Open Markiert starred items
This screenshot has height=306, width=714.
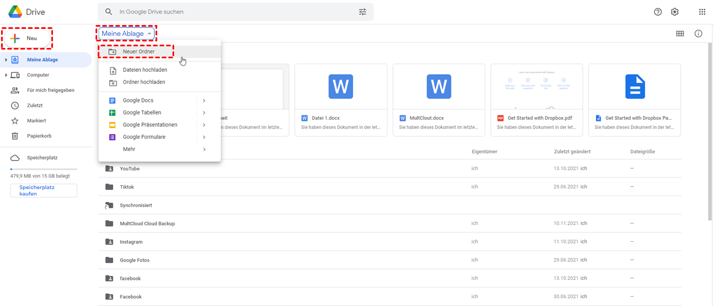tap(36, 121)
